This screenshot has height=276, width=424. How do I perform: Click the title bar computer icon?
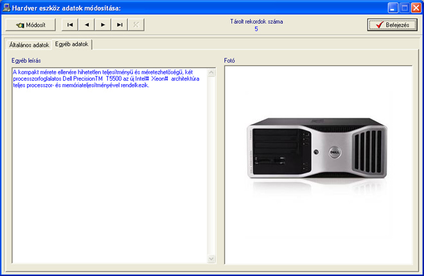(6, 8)
